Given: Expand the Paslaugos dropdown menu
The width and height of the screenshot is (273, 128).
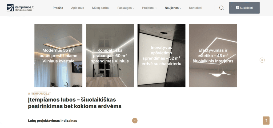Looking at the screenshot, I should coord(126,8).
